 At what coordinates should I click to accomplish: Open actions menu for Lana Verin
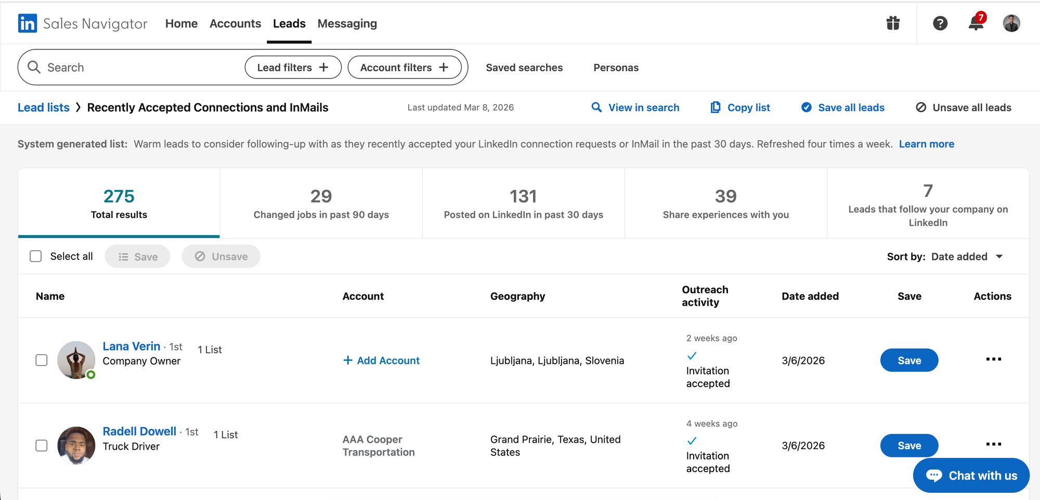993,360
